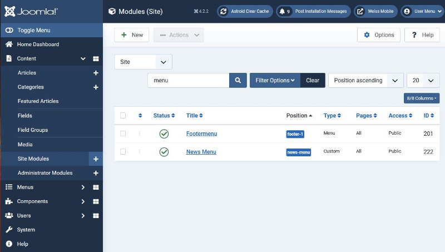The height and width of the screenshot is (252, 445).
Task: Check the select-all checkbox in header
Action: 123,116
